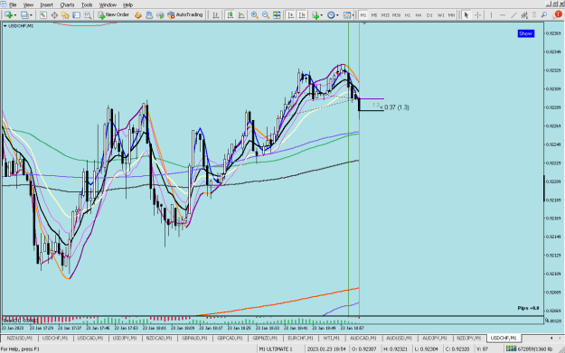Viewport: 565px width, 353px height.
Task: Switch to the GBPAUD,M1 chart tab
Action: point(194,339)
